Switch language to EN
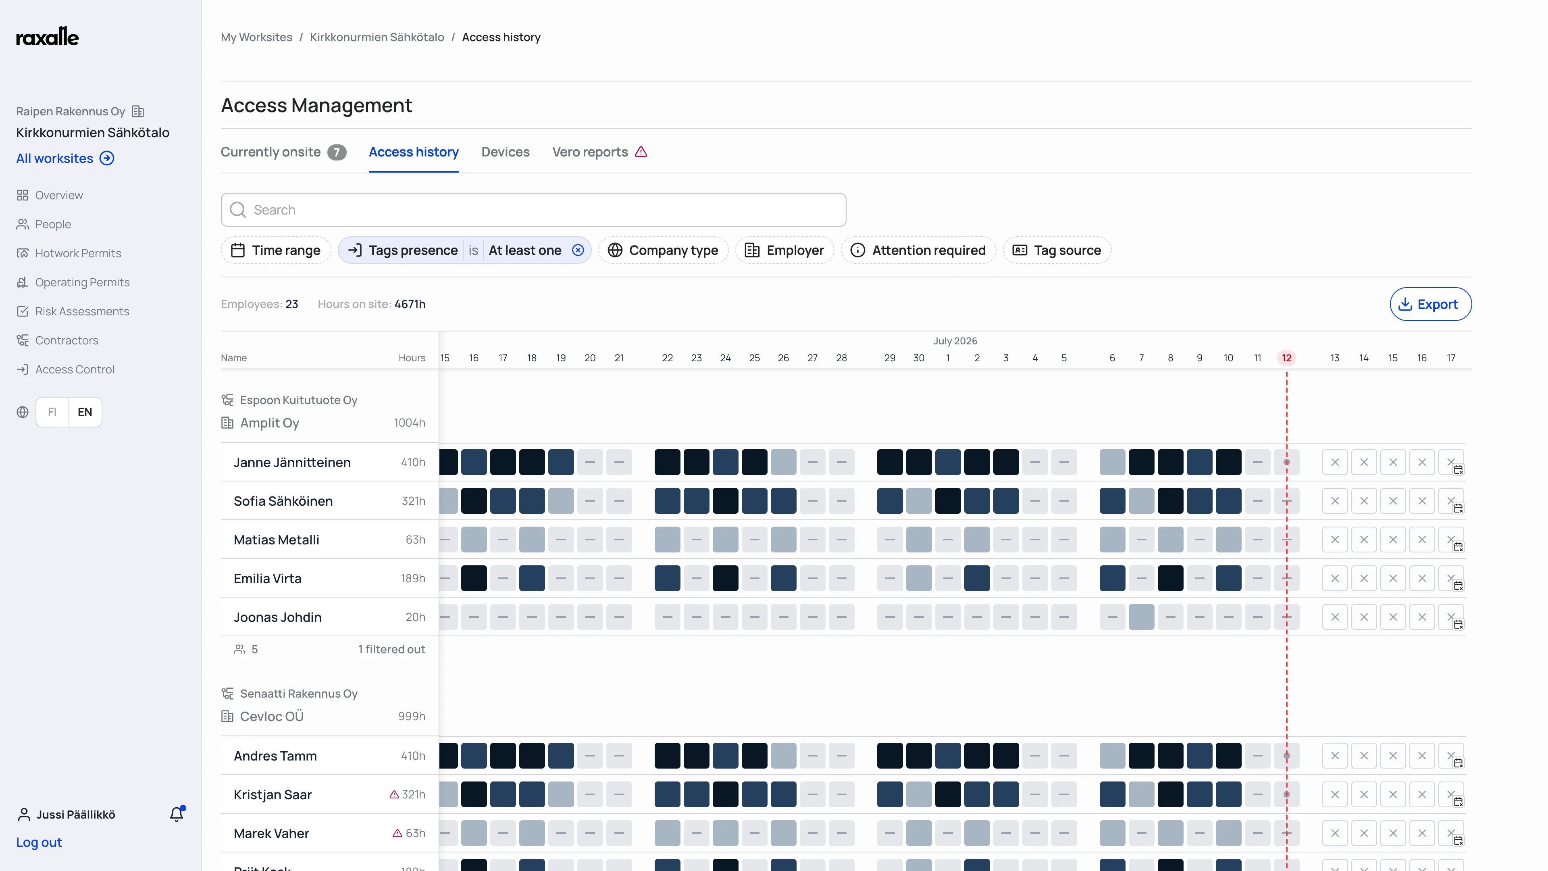This screenshot has height=871, width=1548. 85,412
